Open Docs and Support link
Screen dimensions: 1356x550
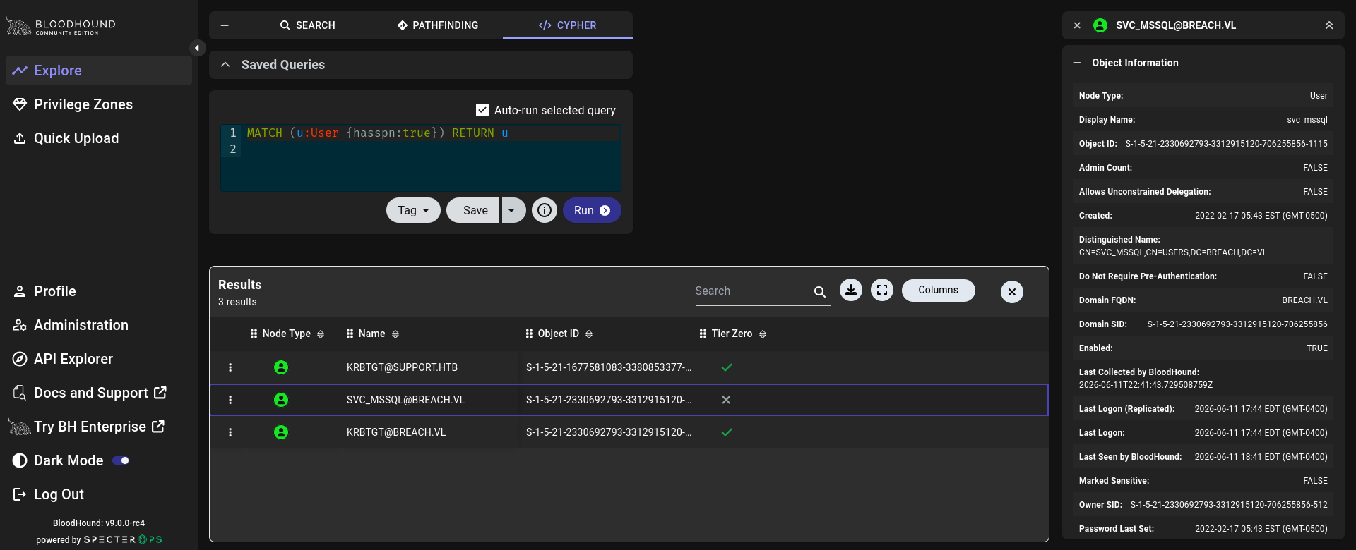99,393
